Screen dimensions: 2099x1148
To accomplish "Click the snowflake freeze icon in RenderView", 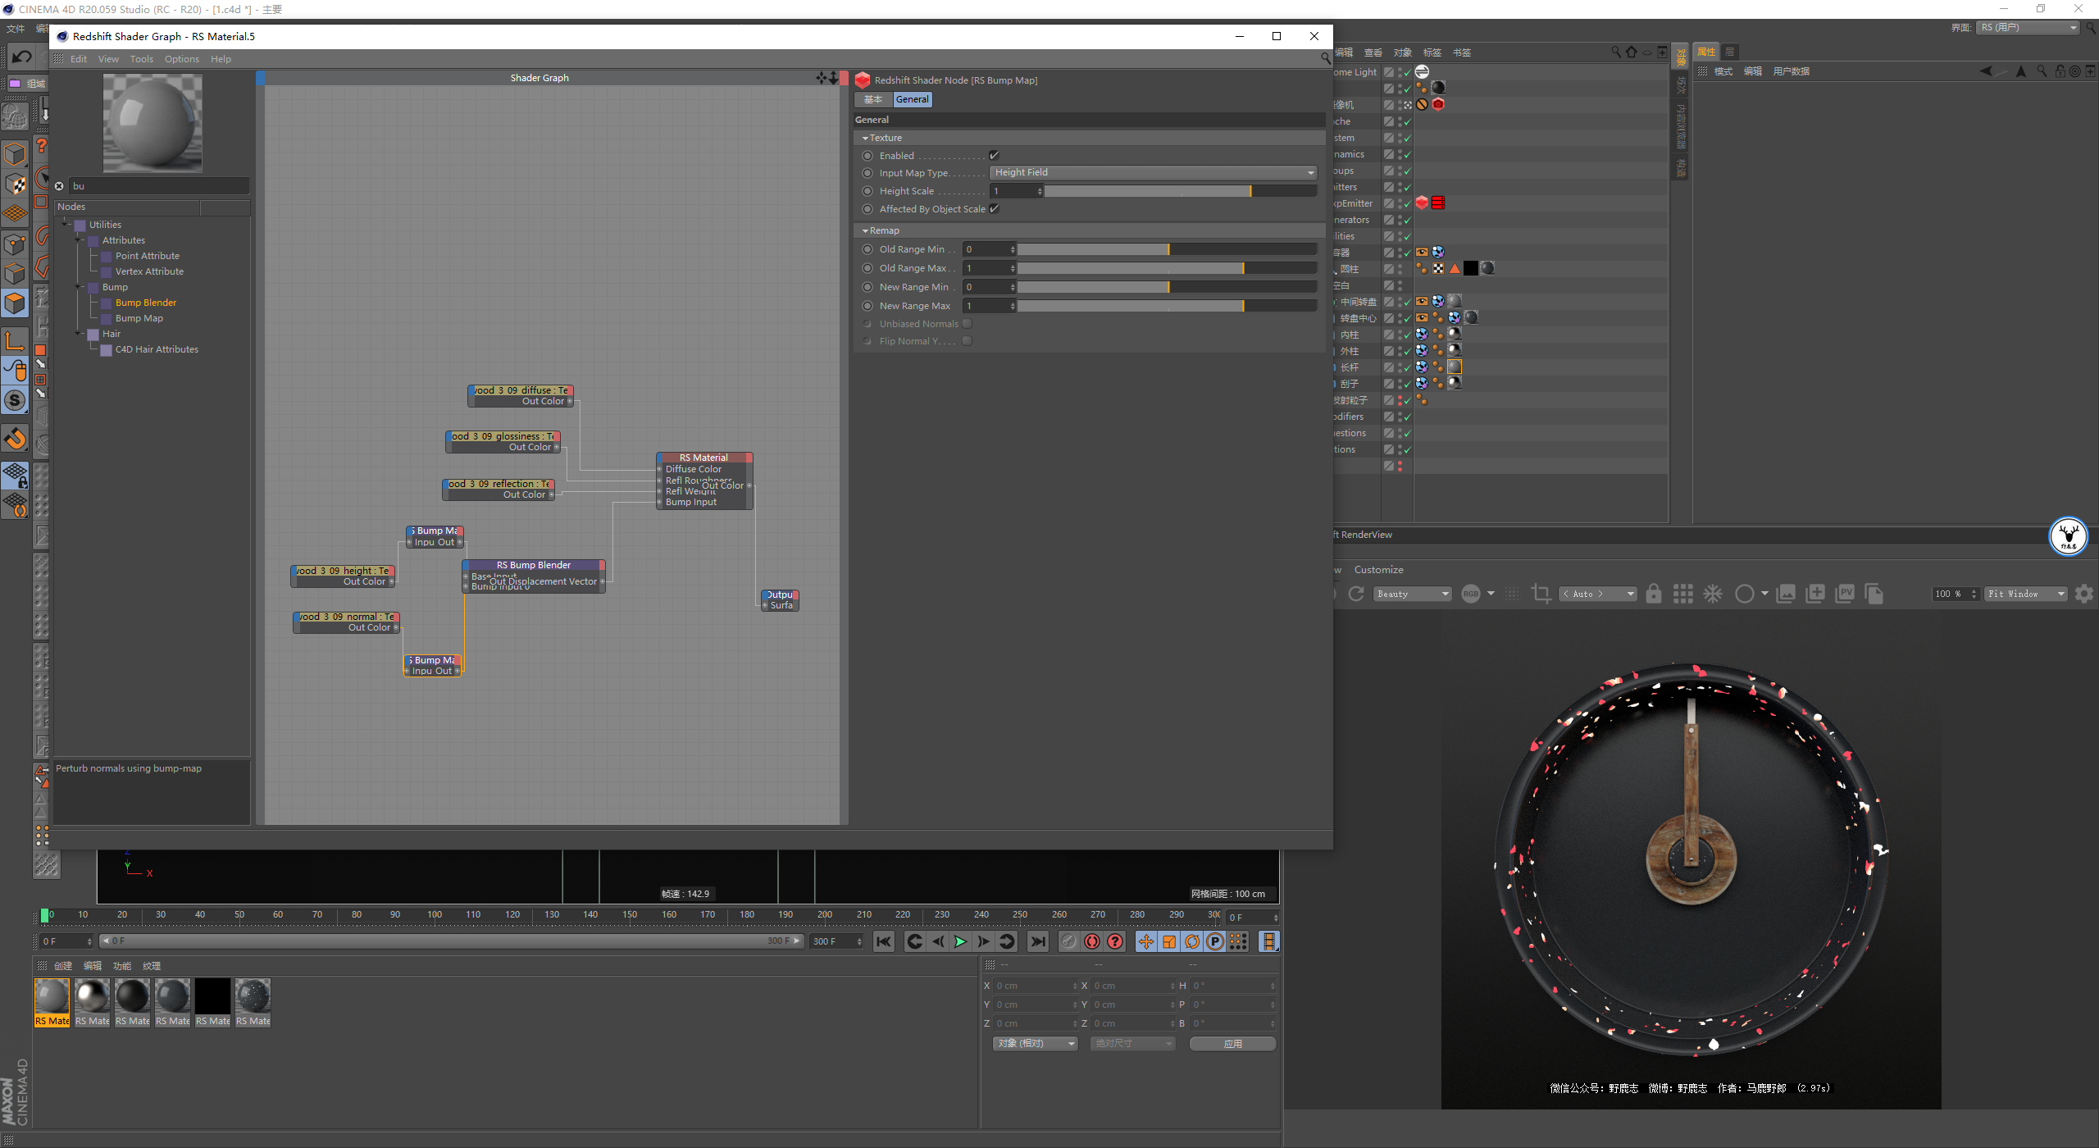I will (1713, 594).
